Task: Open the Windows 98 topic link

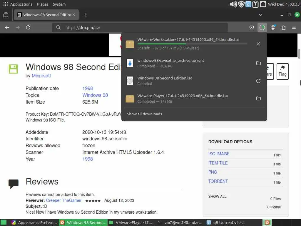Action: 95,95
